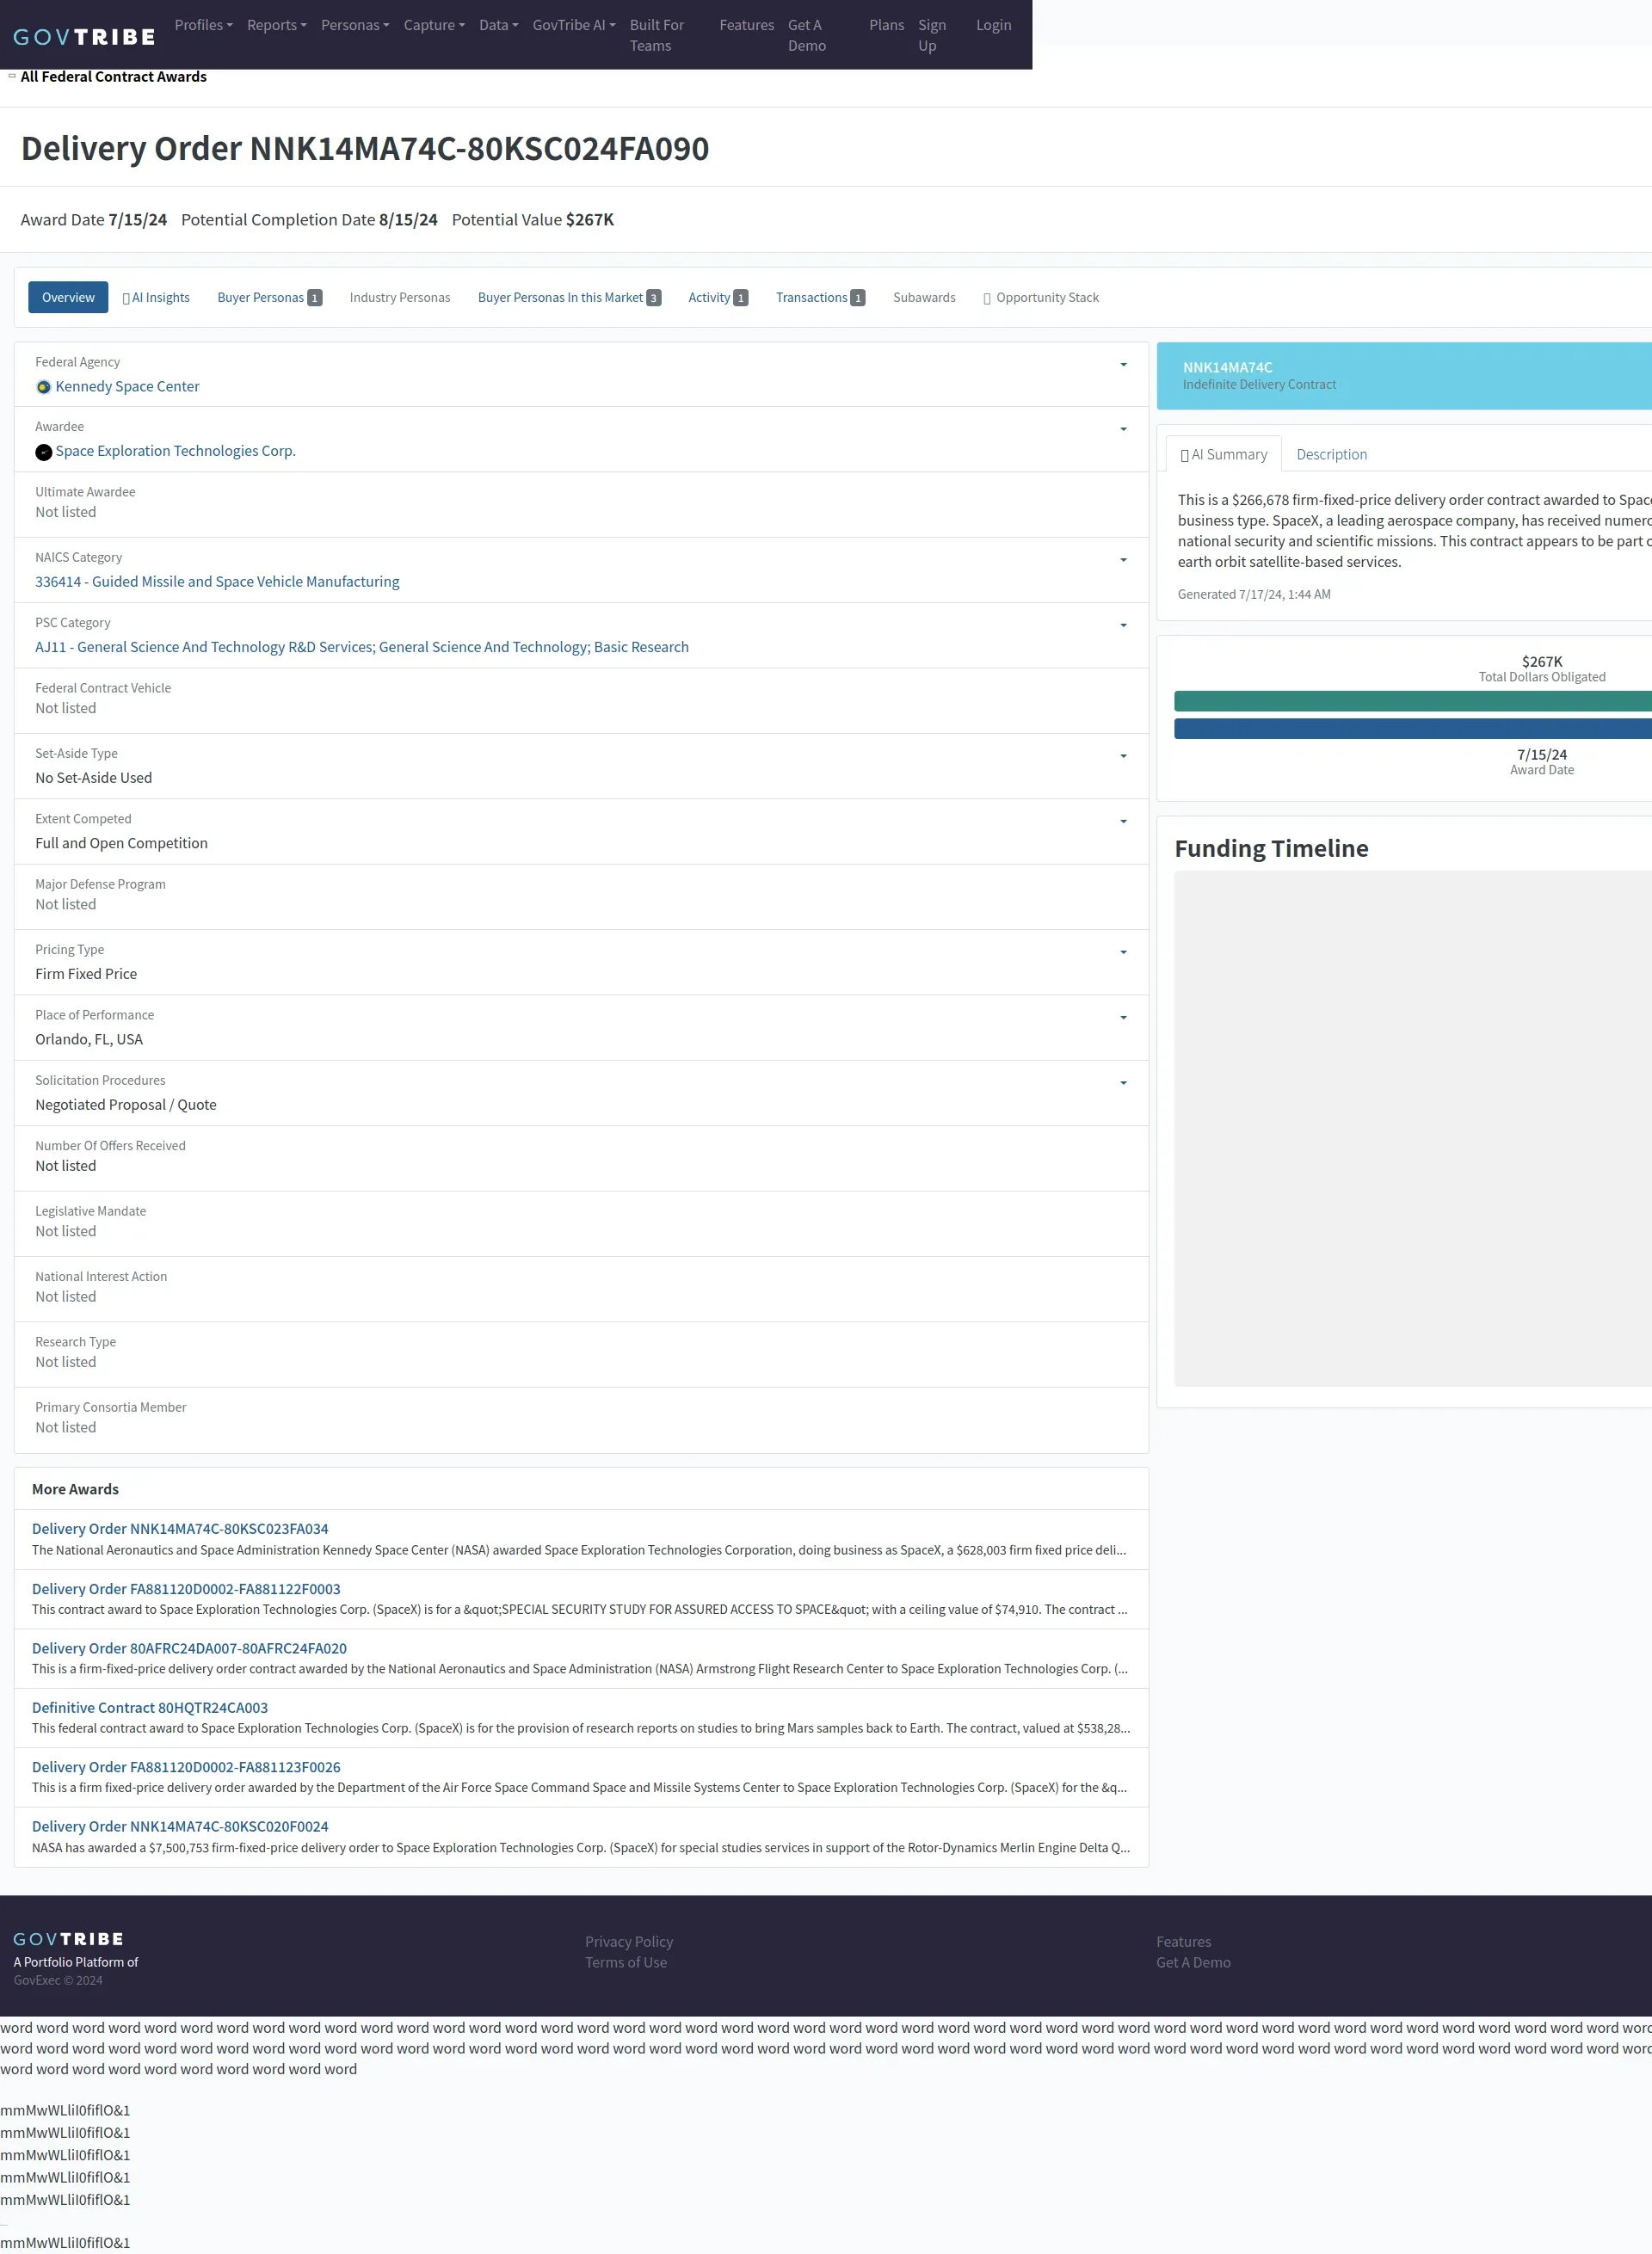Expand the Solicitation Procedures row caret
Image resolution: width=1652 pixels, height=2254 pixels.
click(1123, 1083)
